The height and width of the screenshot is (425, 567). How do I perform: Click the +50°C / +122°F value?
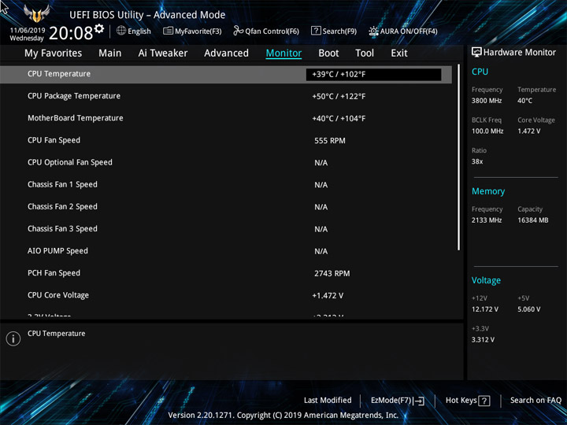click(x=339, y=97)
